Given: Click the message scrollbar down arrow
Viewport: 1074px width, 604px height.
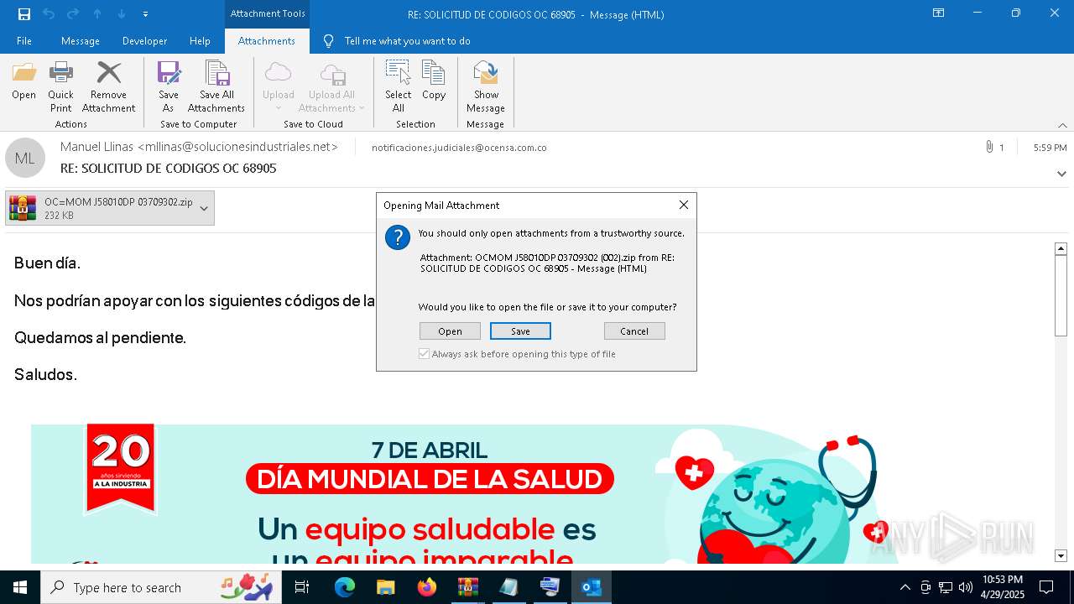Looking at the screenshot, I should pos(1061,555).
